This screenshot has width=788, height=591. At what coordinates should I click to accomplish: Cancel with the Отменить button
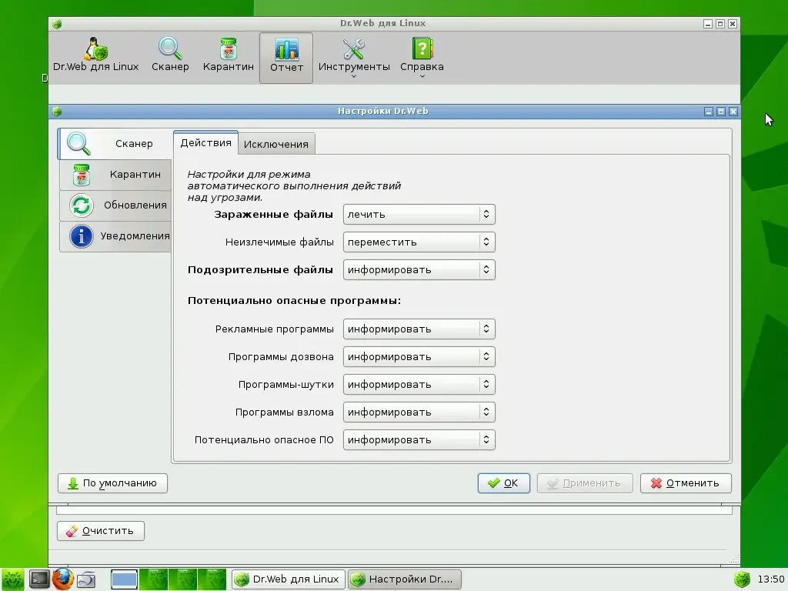click(x=686, y=483)
